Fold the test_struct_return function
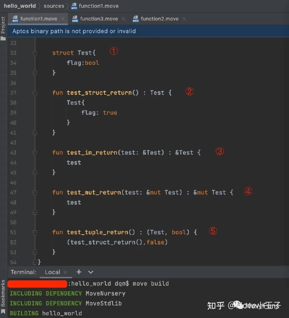Image resolution: width=289 pixels, height=318 pixels. tap(35, 93)
